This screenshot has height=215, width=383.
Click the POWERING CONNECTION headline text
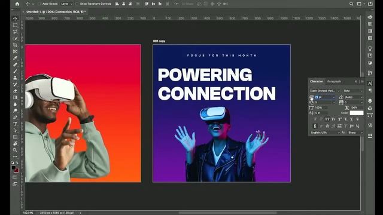point(217,84)
